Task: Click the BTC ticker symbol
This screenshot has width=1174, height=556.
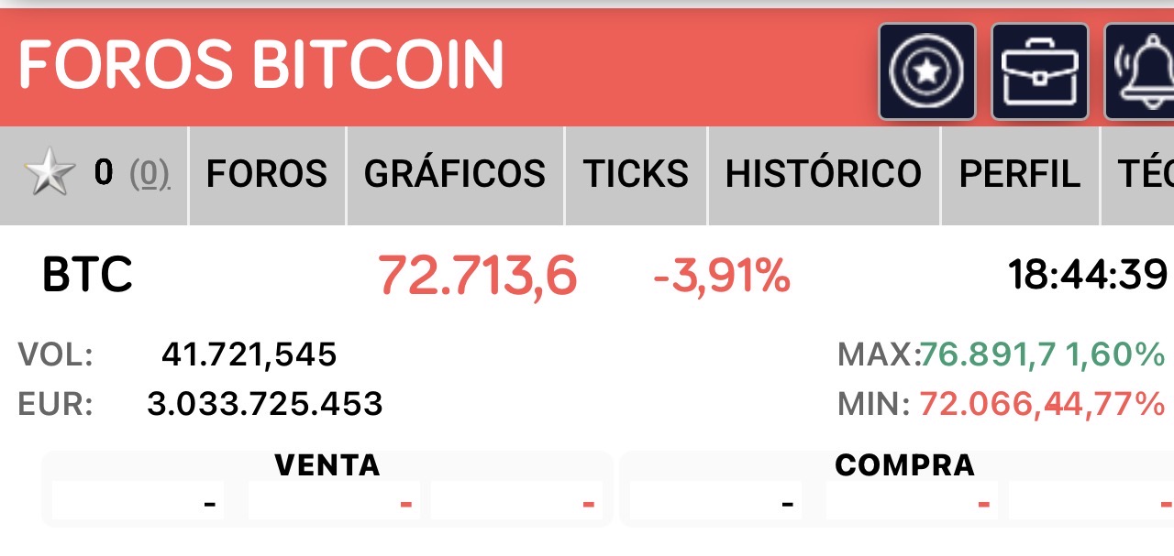Action: [x=88, y=275]
